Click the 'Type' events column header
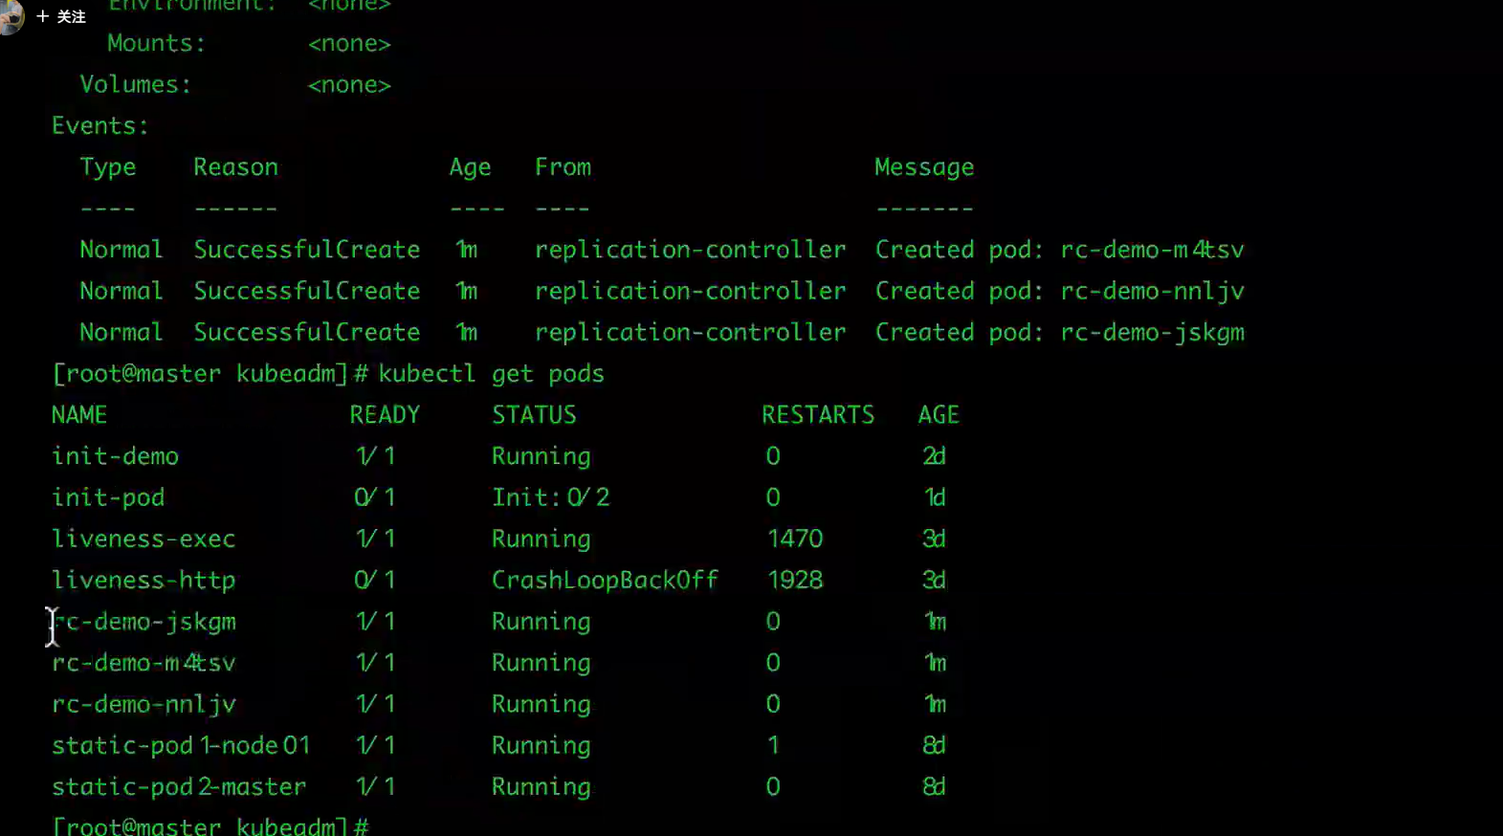The image size is (1503, 836). pyautogui.click(x=107, y=168)
